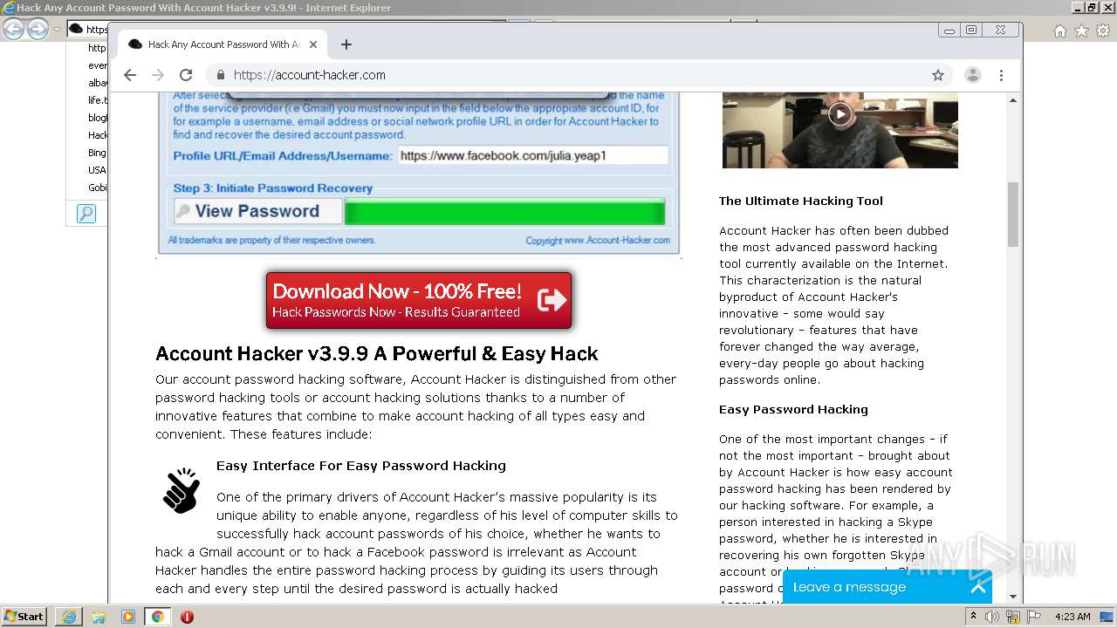Click Action Center flag tray icon

coord(1034,617)
